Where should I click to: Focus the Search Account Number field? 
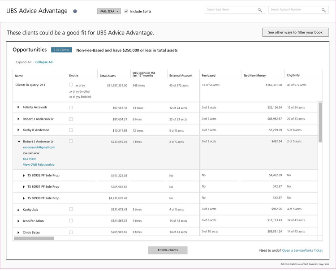tap(298, 10)
